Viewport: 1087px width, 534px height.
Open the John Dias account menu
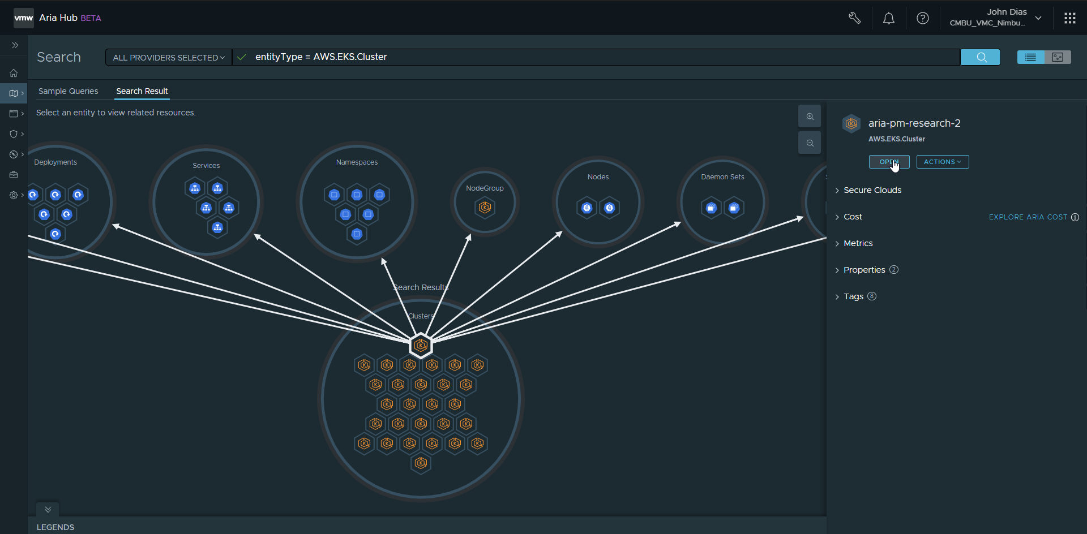996,18
